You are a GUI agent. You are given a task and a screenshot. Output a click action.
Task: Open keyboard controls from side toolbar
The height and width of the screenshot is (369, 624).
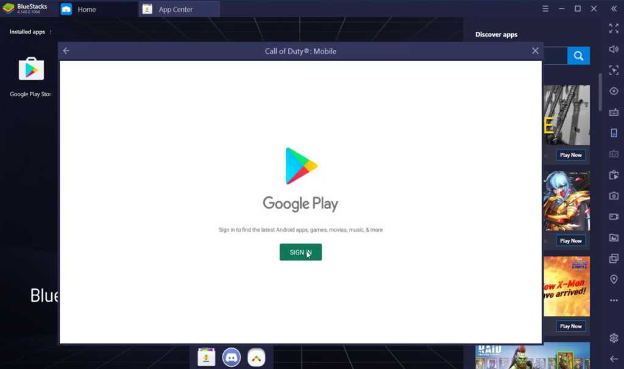pyautogui.click(x=614, y=112)
